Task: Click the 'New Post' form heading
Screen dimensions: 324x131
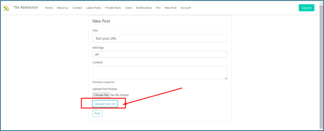Action: click(101, 21)
